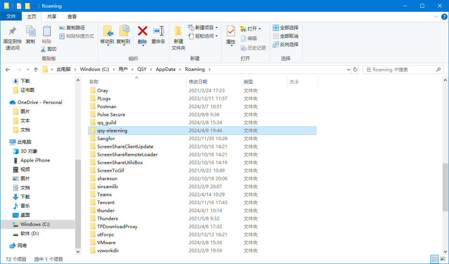This screenshot has width=449, height=264.
Task: Click the 全部取消 select none icon
Action: pos(276,36)
